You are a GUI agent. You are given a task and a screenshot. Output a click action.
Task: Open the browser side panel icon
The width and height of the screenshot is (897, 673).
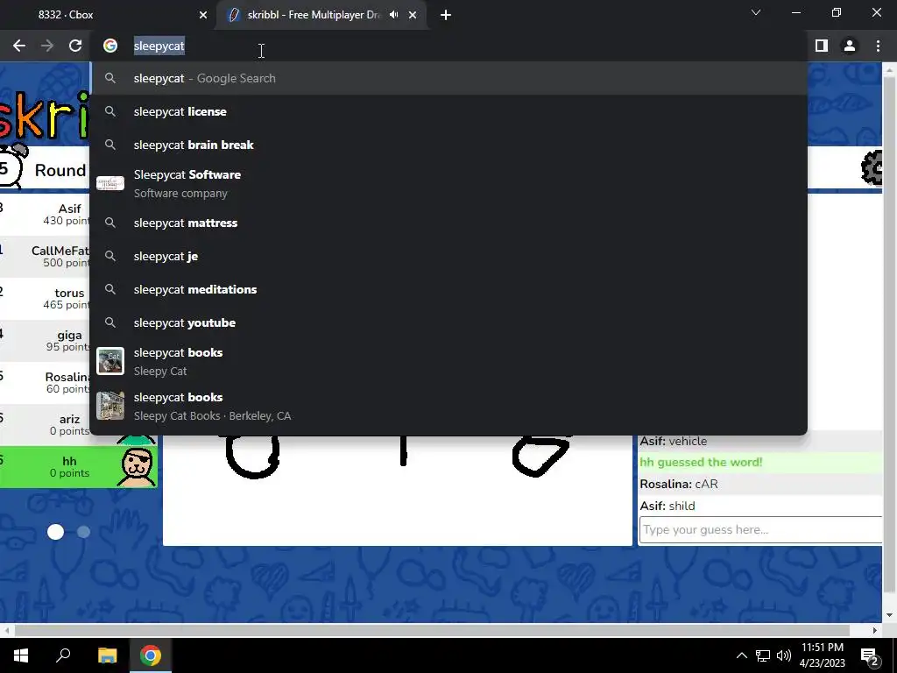point(822,46)
